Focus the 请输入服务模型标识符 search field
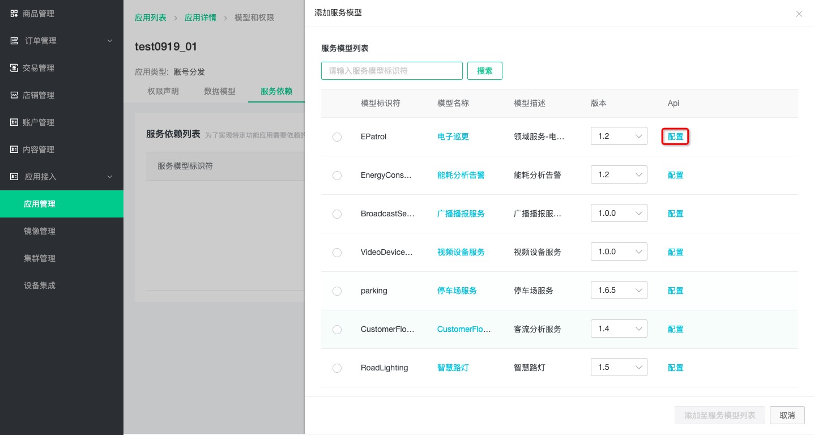Image resolution: width=814 pixels, height=435 pixels. click(392, 71)
